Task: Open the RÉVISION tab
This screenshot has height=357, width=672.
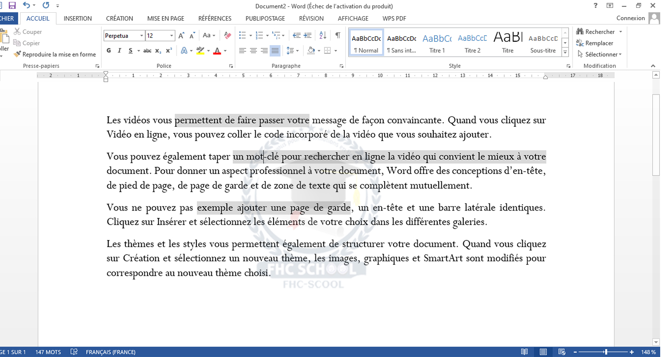Action: coord(311,18)
